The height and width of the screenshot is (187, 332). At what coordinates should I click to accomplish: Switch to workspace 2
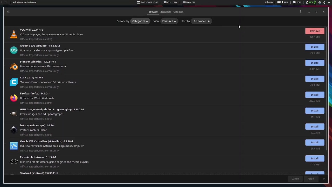pyautogui.click(x=6, y=2)
